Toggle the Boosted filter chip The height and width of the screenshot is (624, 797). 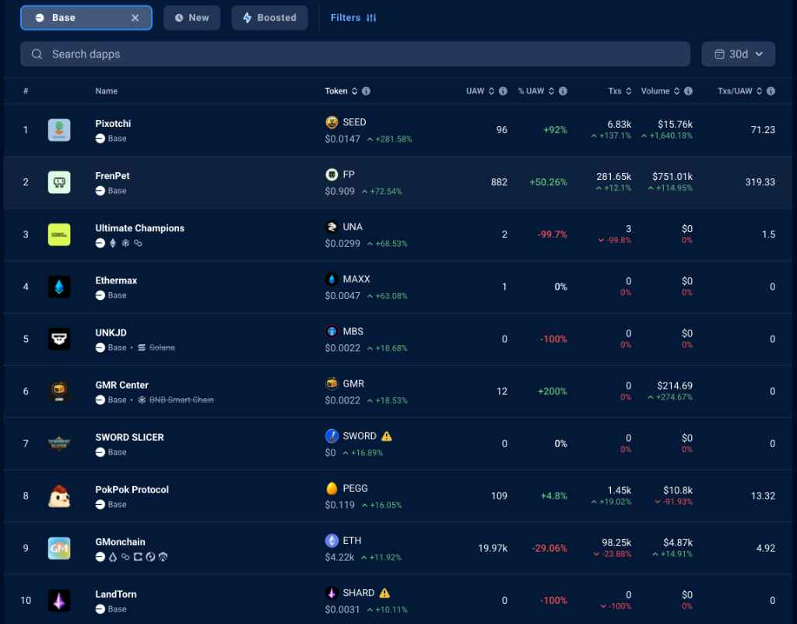point(269,18)
